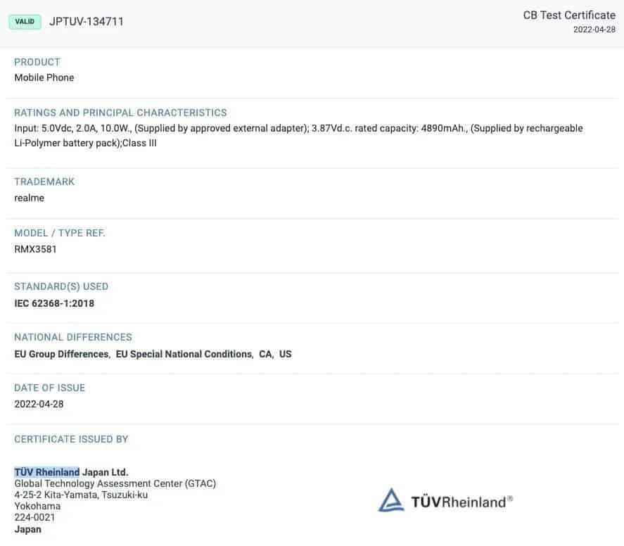The height and width of the screenshot is (546, 624).
Task: Click the MODEL / TYPE REF. heading
Action: [x=60, y=233]
